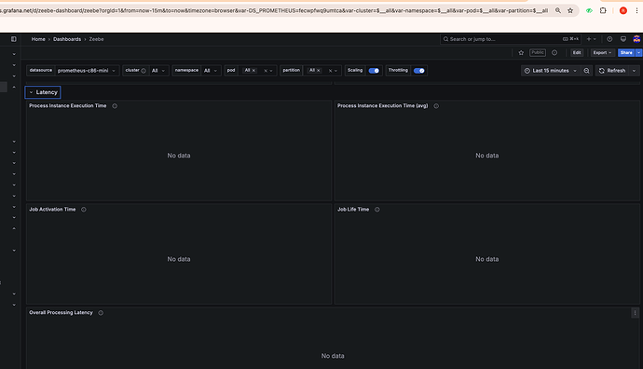The height and width of the screenshot is (369, 643).
Task: Focus the Search or jump to field
Action: click(x=511, y=39)
